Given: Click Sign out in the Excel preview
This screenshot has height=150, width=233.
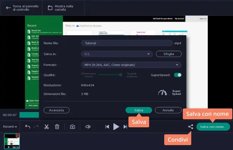Looking at the screenshot, I should pos(203,18).
